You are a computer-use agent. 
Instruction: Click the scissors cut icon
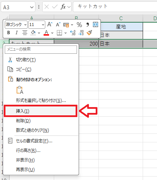10,60
